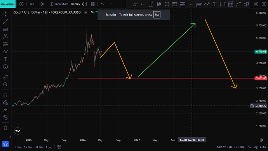
Task: Open the candle chart style dropdown
Action: [x=42, y=4]
